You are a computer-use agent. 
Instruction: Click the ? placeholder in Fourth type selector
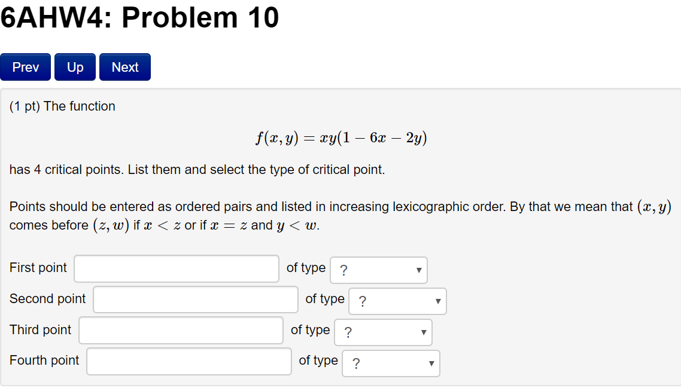pyautogui.click(x=353, y=363)
